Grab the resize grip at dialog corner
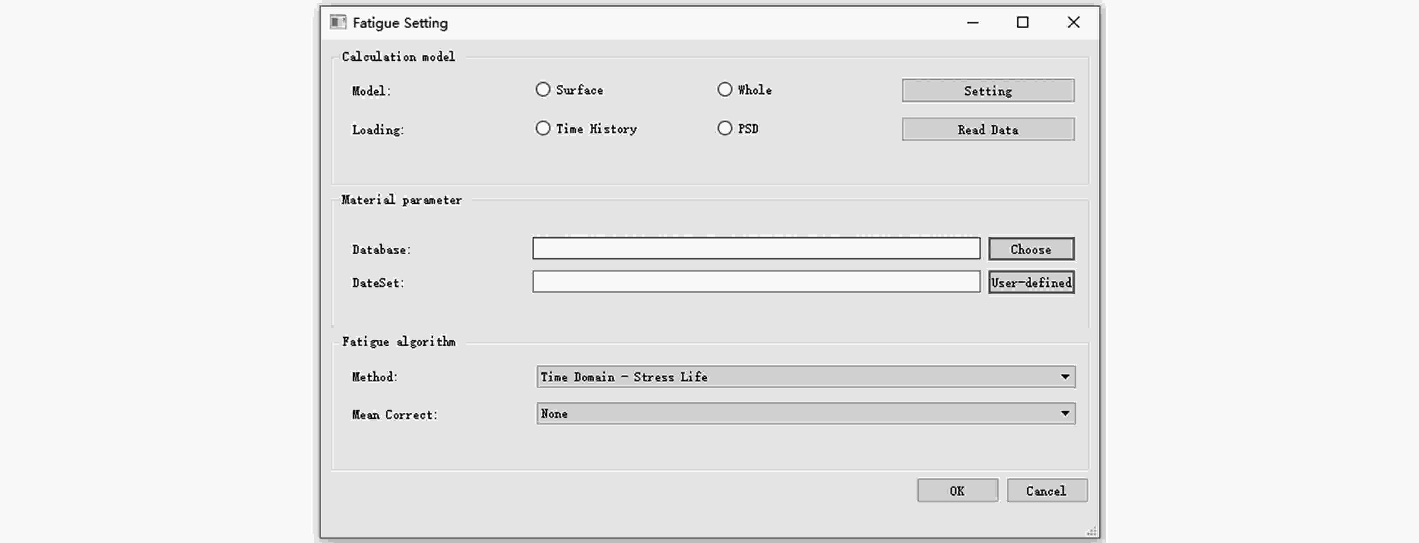The image size is (1419, 543). [x=1091, y=531]
